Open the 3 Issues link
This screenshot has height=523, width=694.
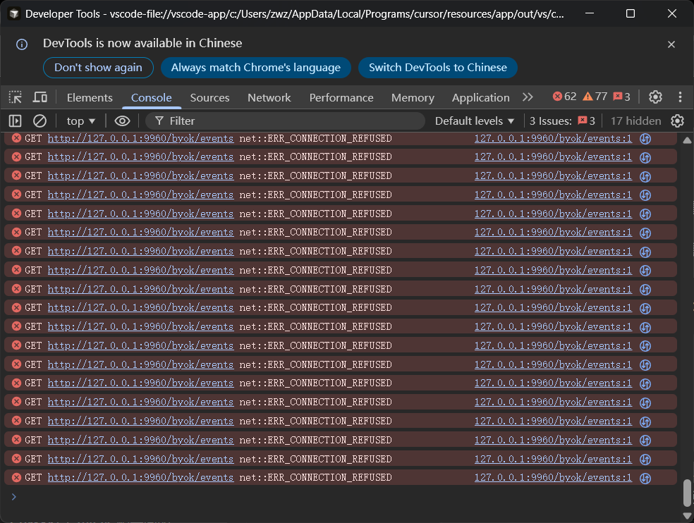[562, 121]
